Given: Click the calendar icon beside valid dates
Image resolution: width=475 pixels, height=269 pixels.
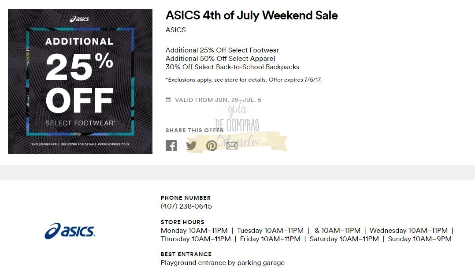Looking at the screenshot, I should (x=168, y=100).
